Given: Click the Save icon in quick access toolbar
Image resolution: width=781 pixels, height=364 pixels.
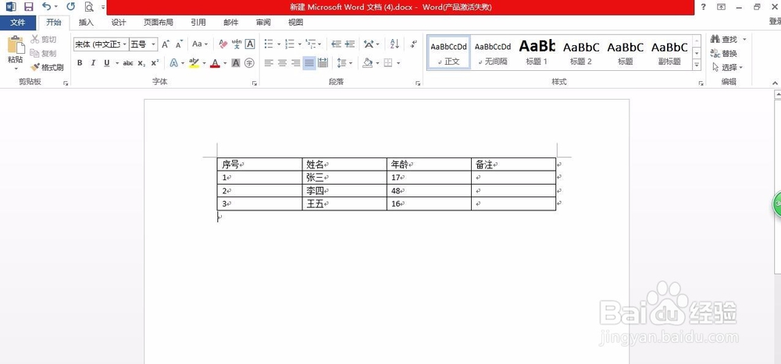Looking at the screenshot, I should (28, 6).
